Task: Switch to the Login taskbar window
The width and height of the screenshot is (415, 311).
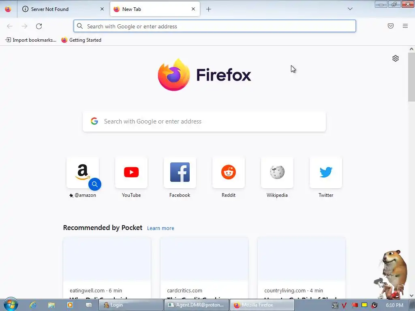Action: [131, 305]
